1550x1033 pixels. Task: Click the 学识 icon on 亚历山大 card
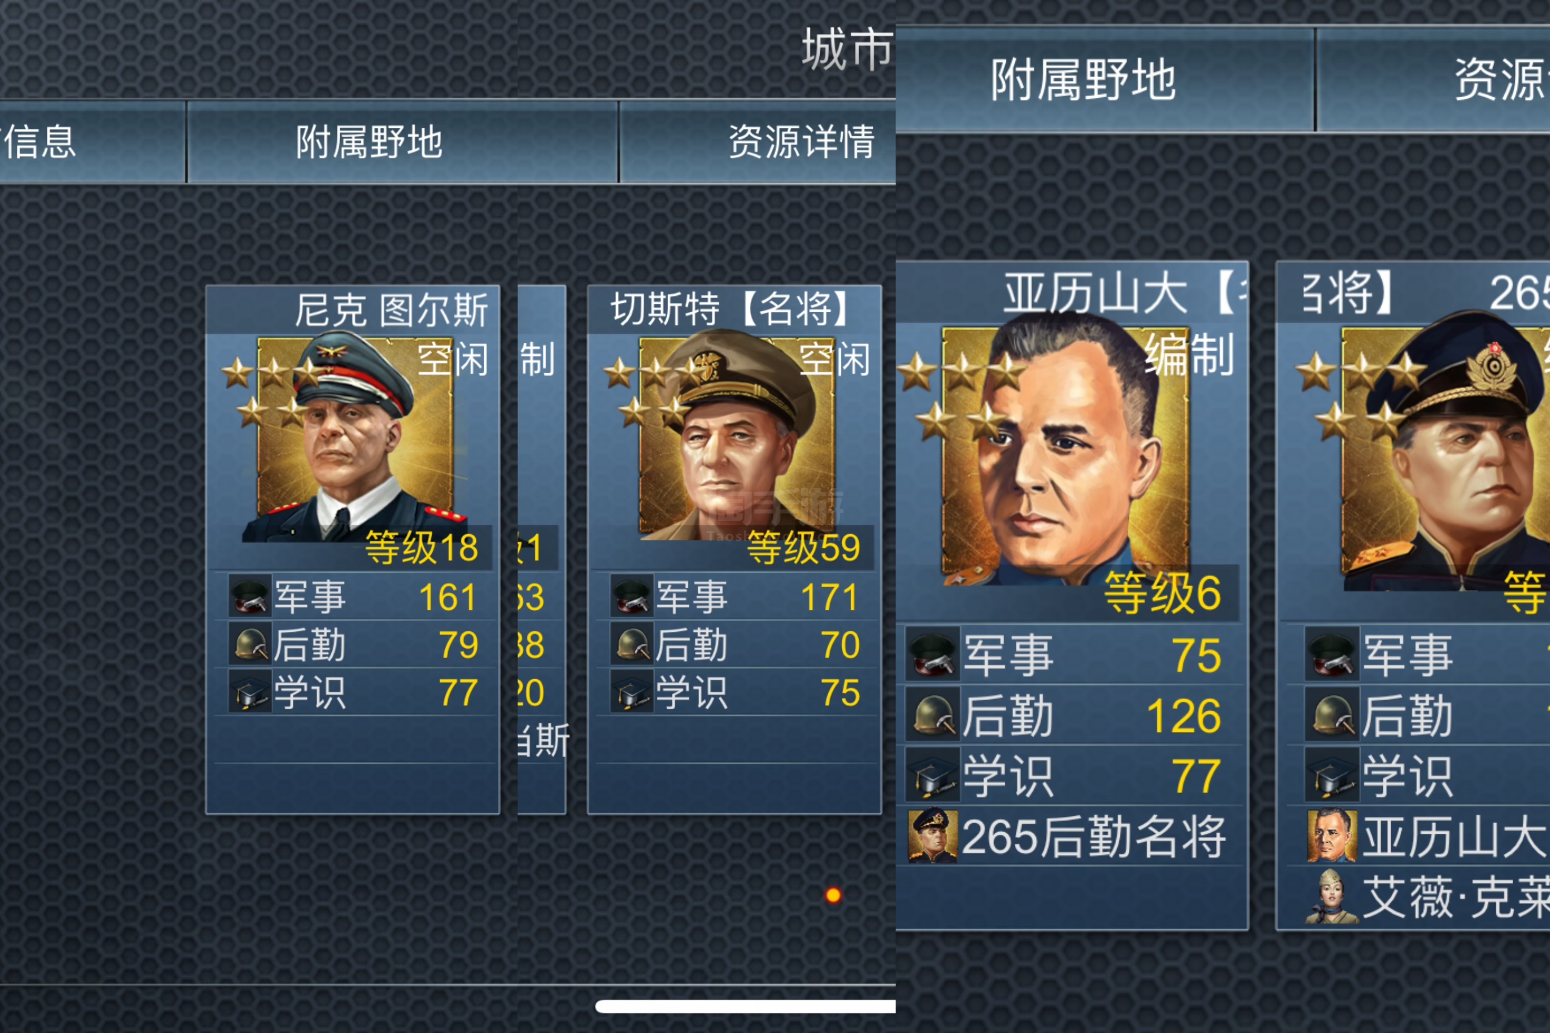pyautogui.click(x=932, y=775)
